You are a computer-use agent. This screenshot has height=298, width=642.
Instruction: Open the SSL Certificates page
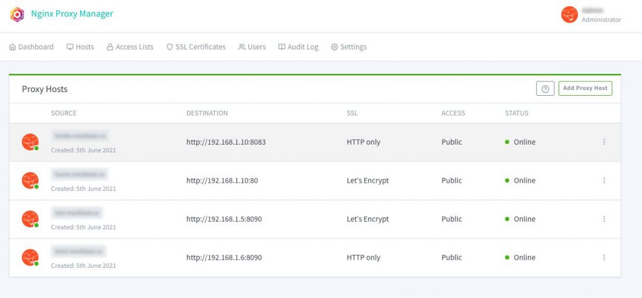click(196, 47)
